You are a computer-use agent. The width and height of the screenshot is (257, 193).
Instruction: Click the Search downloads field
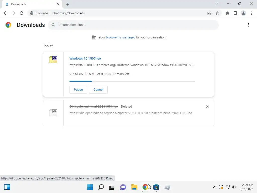tap(134, 25)
